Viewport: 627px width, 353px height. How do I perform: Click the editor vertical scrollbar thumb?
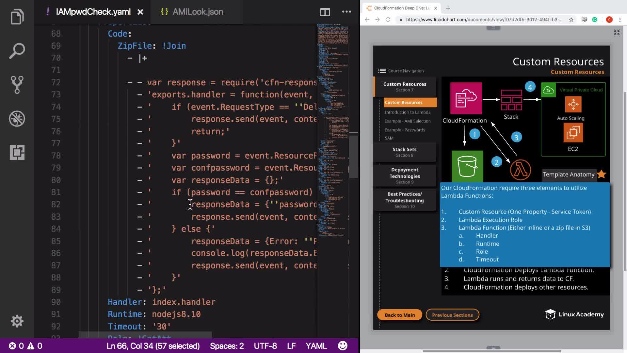point(353,155)
